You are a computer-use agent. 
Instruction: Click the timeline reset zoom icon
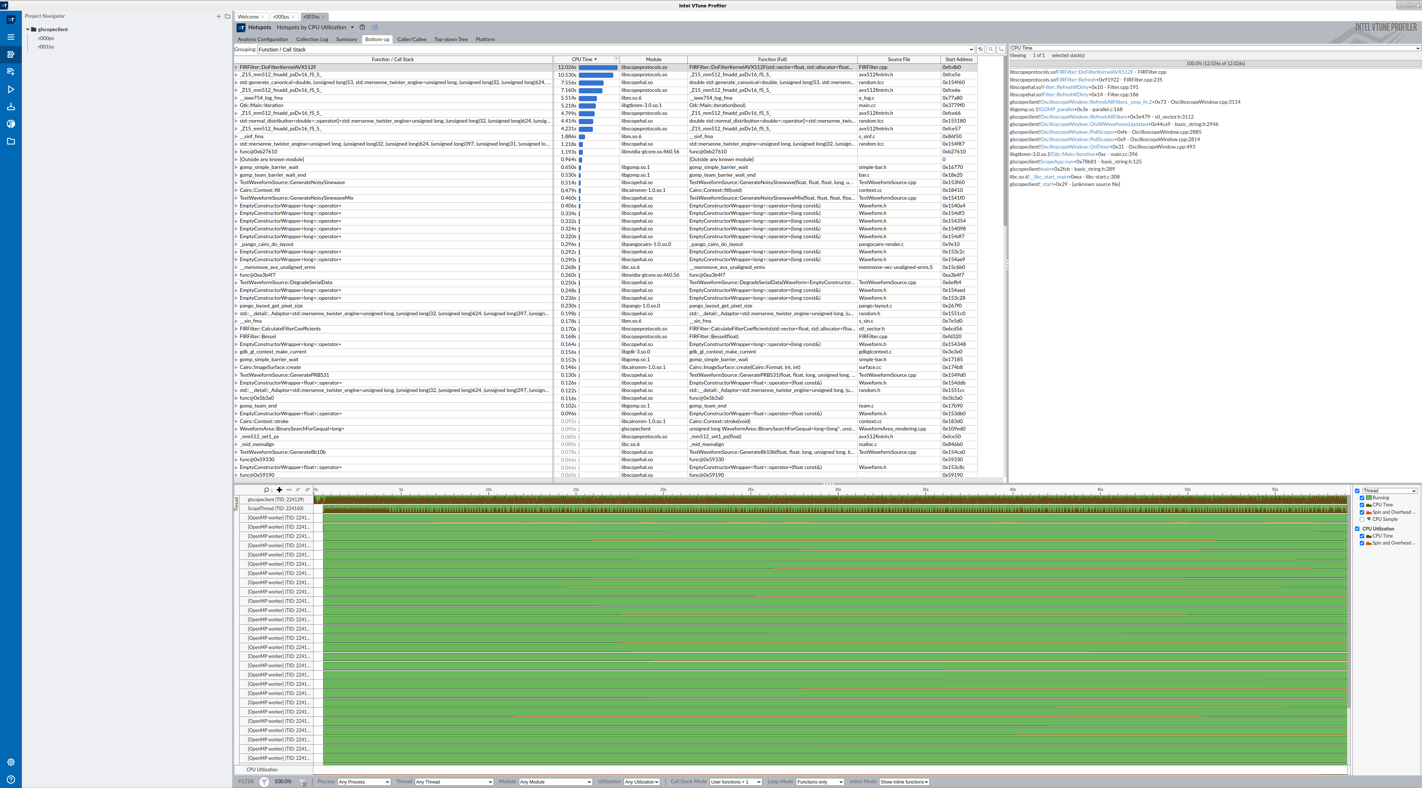click(307, 490)
